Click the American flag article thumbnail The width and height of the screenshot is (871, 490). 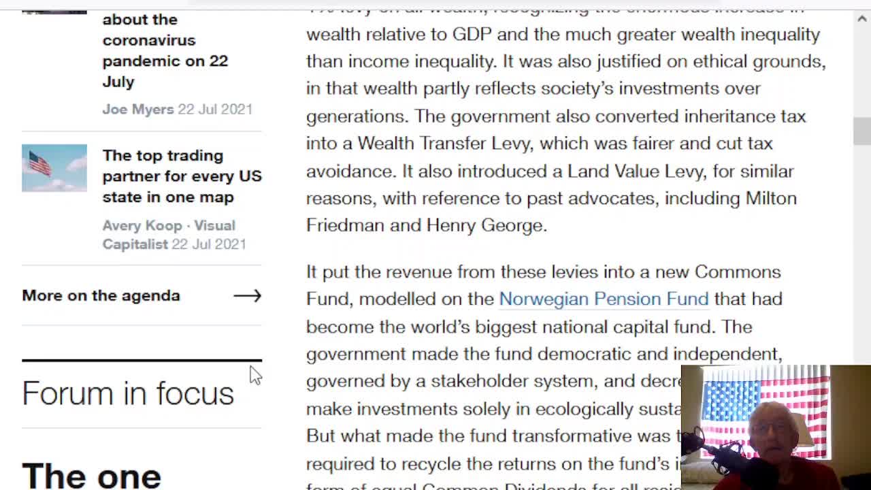[x=54, y=167]
